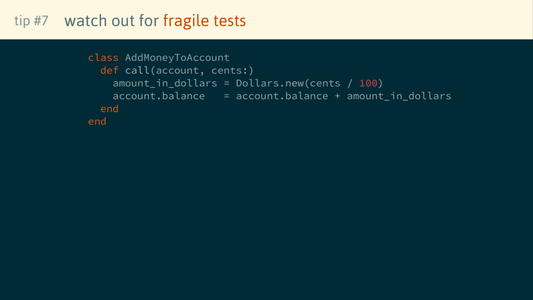
Task: Click the "def" keyword
Action: pyautogui.click(x=109, y=70)
